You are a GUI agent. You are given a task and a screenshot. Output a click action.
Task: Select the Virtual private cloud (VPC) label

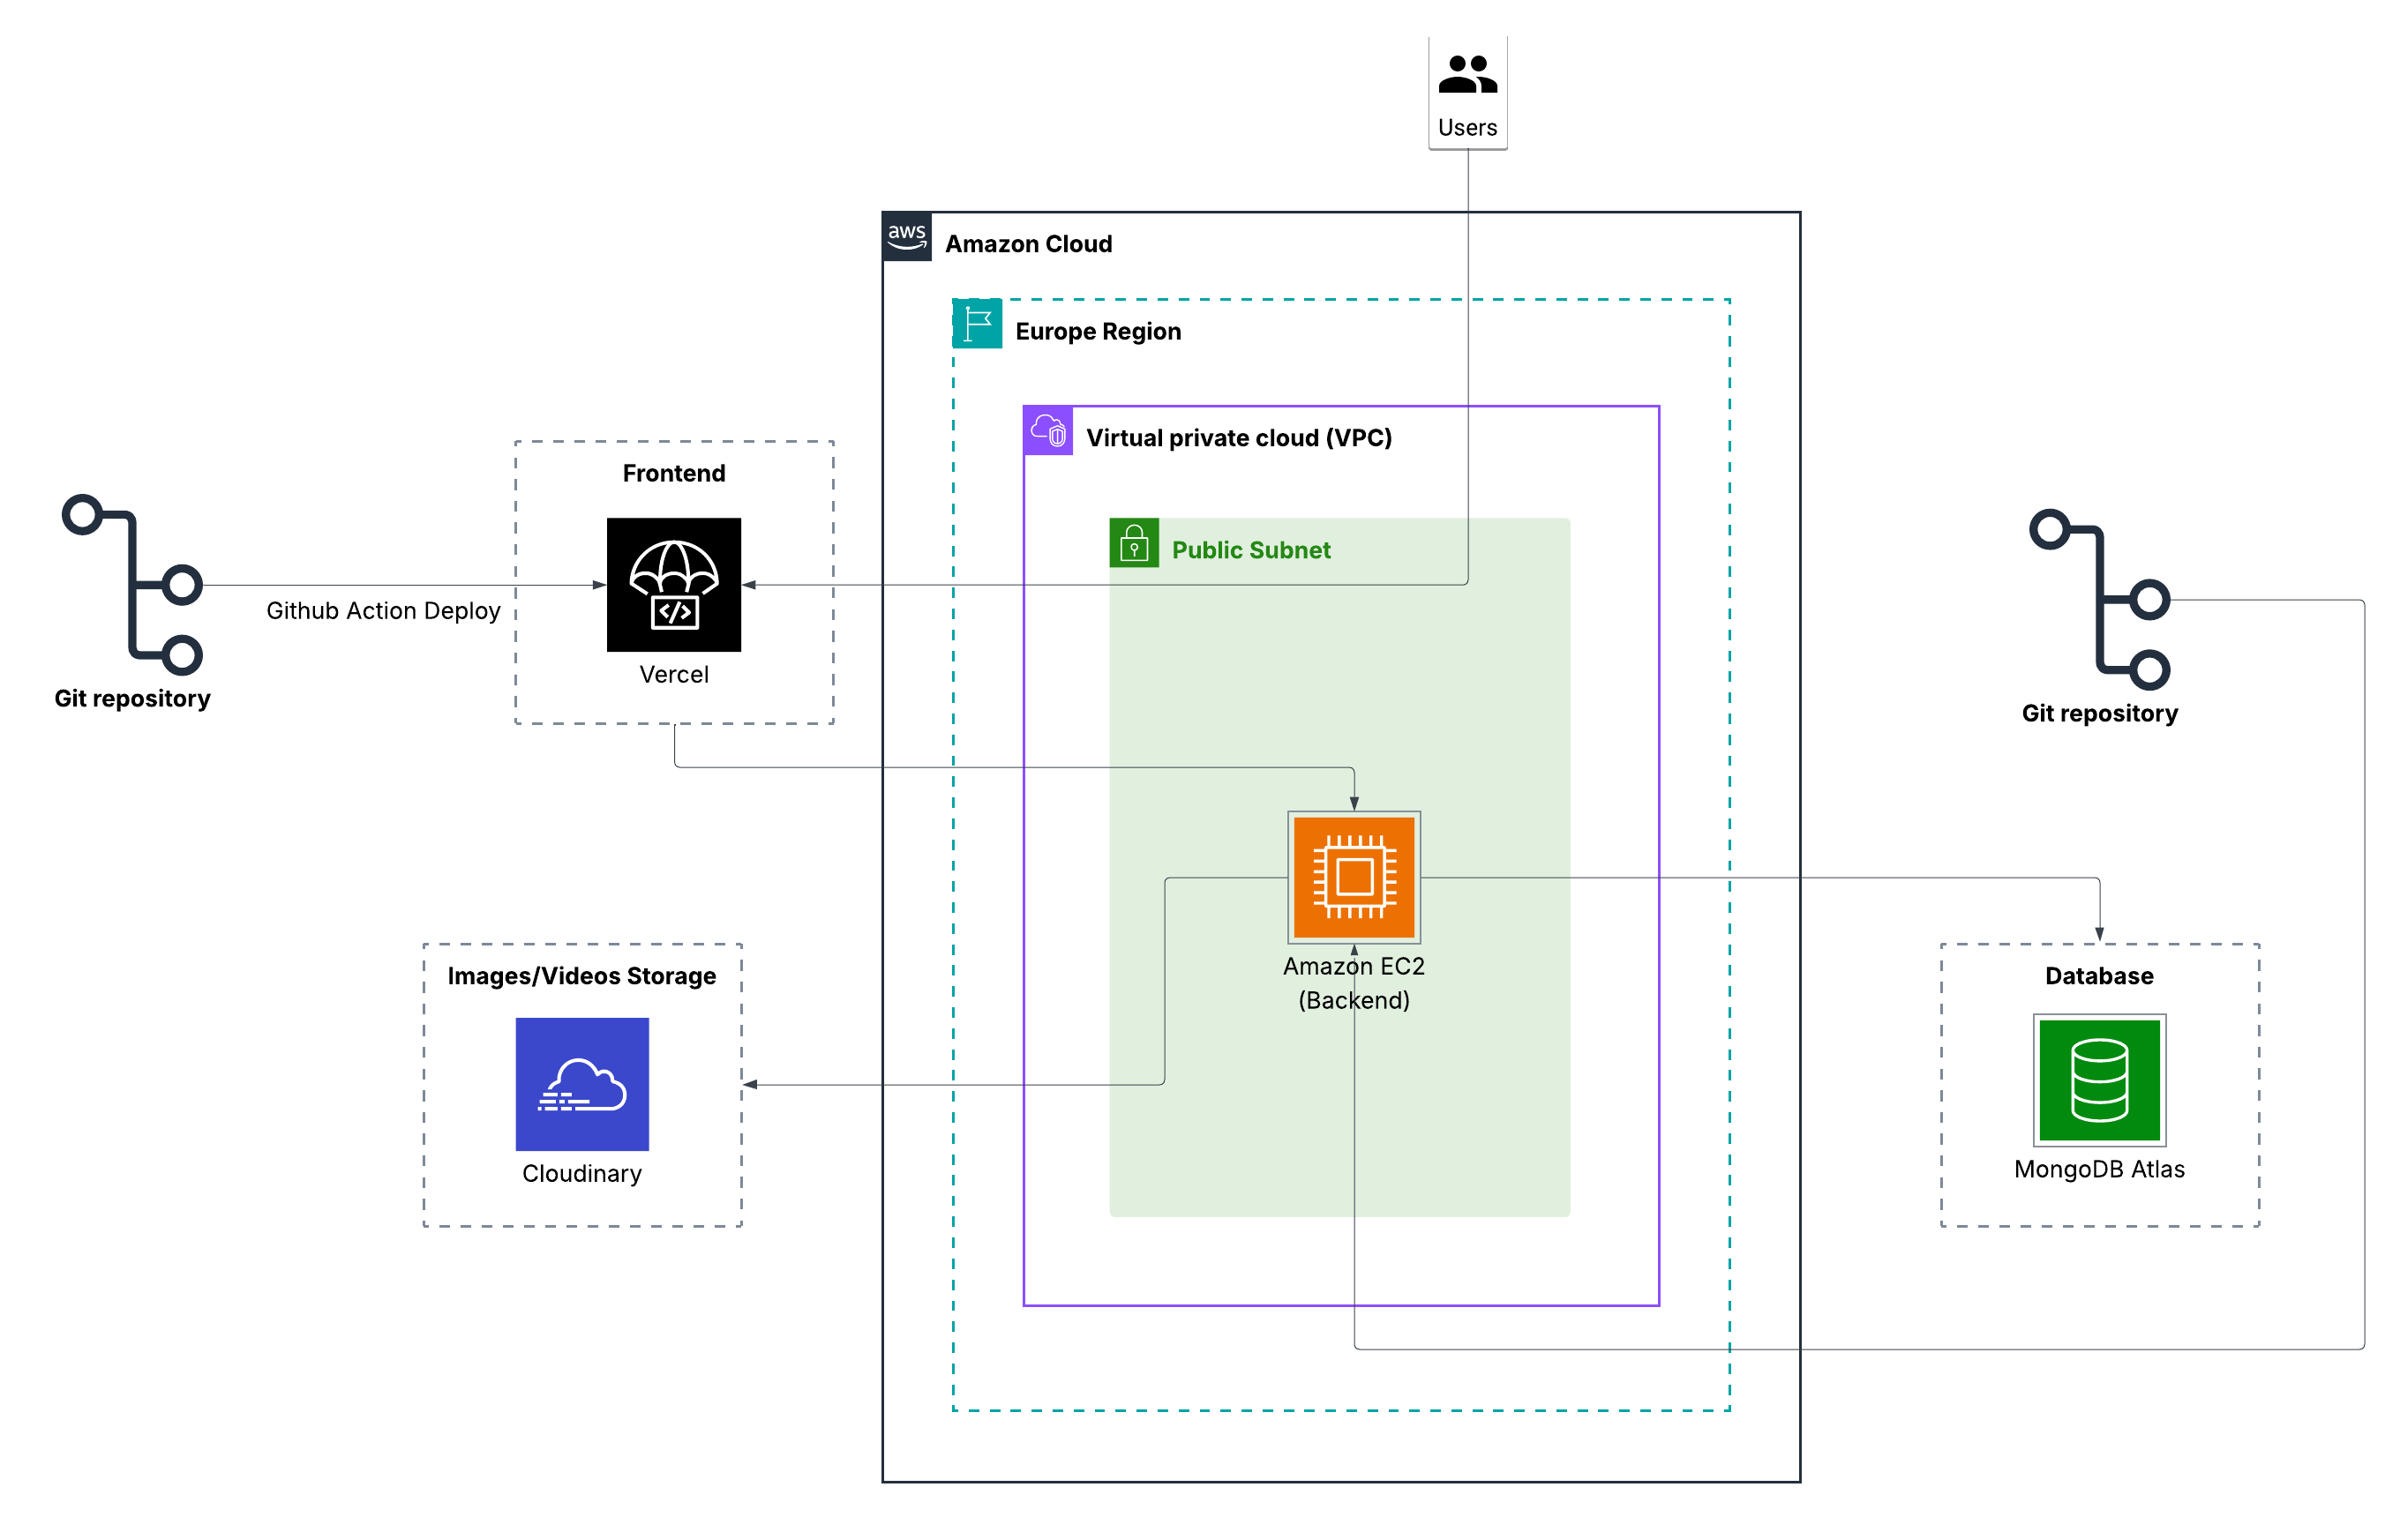pyautogui.click(x=1238, y=438)
